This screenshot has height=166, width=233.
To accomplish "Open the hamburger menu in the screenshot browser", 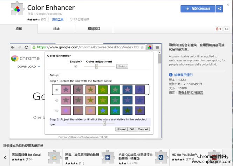I will (x=157, y=47).
